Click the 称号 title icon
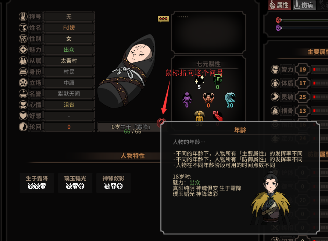The width and height of the screenshot is (328, 241). (23, 17)
